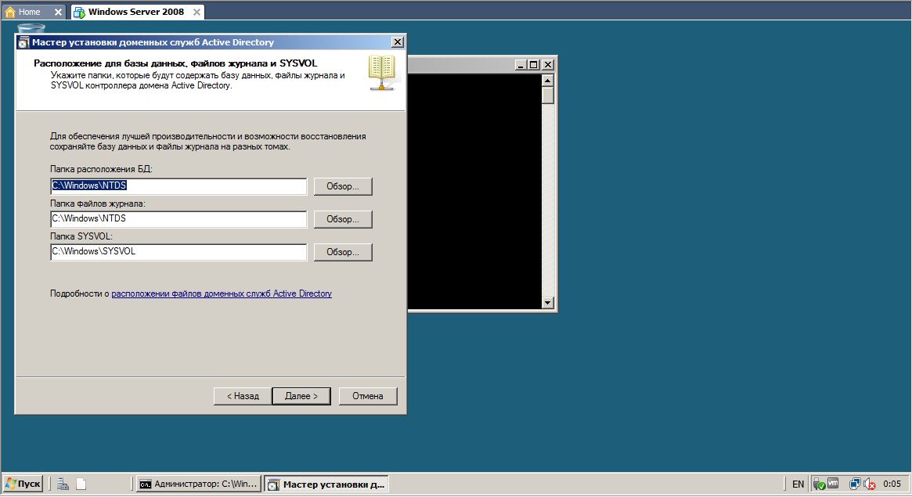This screenshot has width=912, height=497.
Task: Click the wizard title bar icon
Action: (x=23, y=42)
